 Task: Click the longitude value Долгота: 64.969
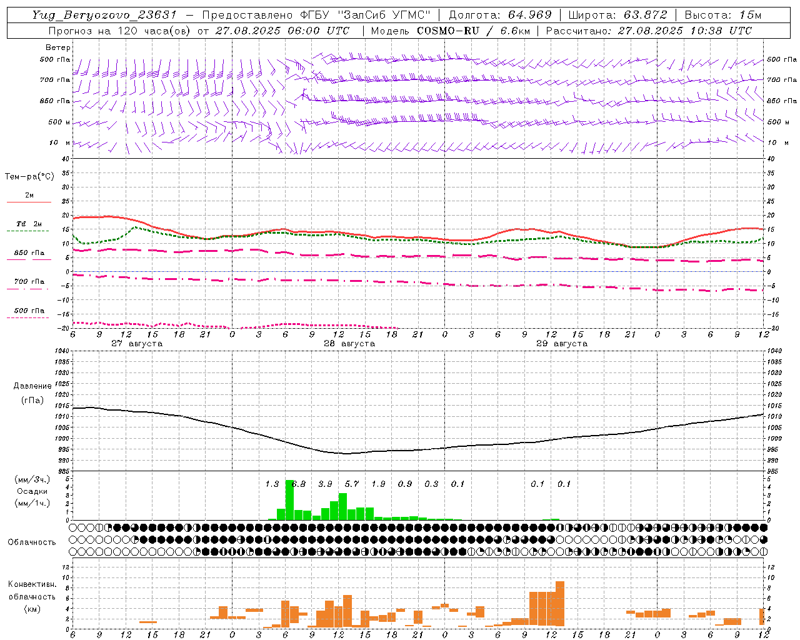(500, 15)
